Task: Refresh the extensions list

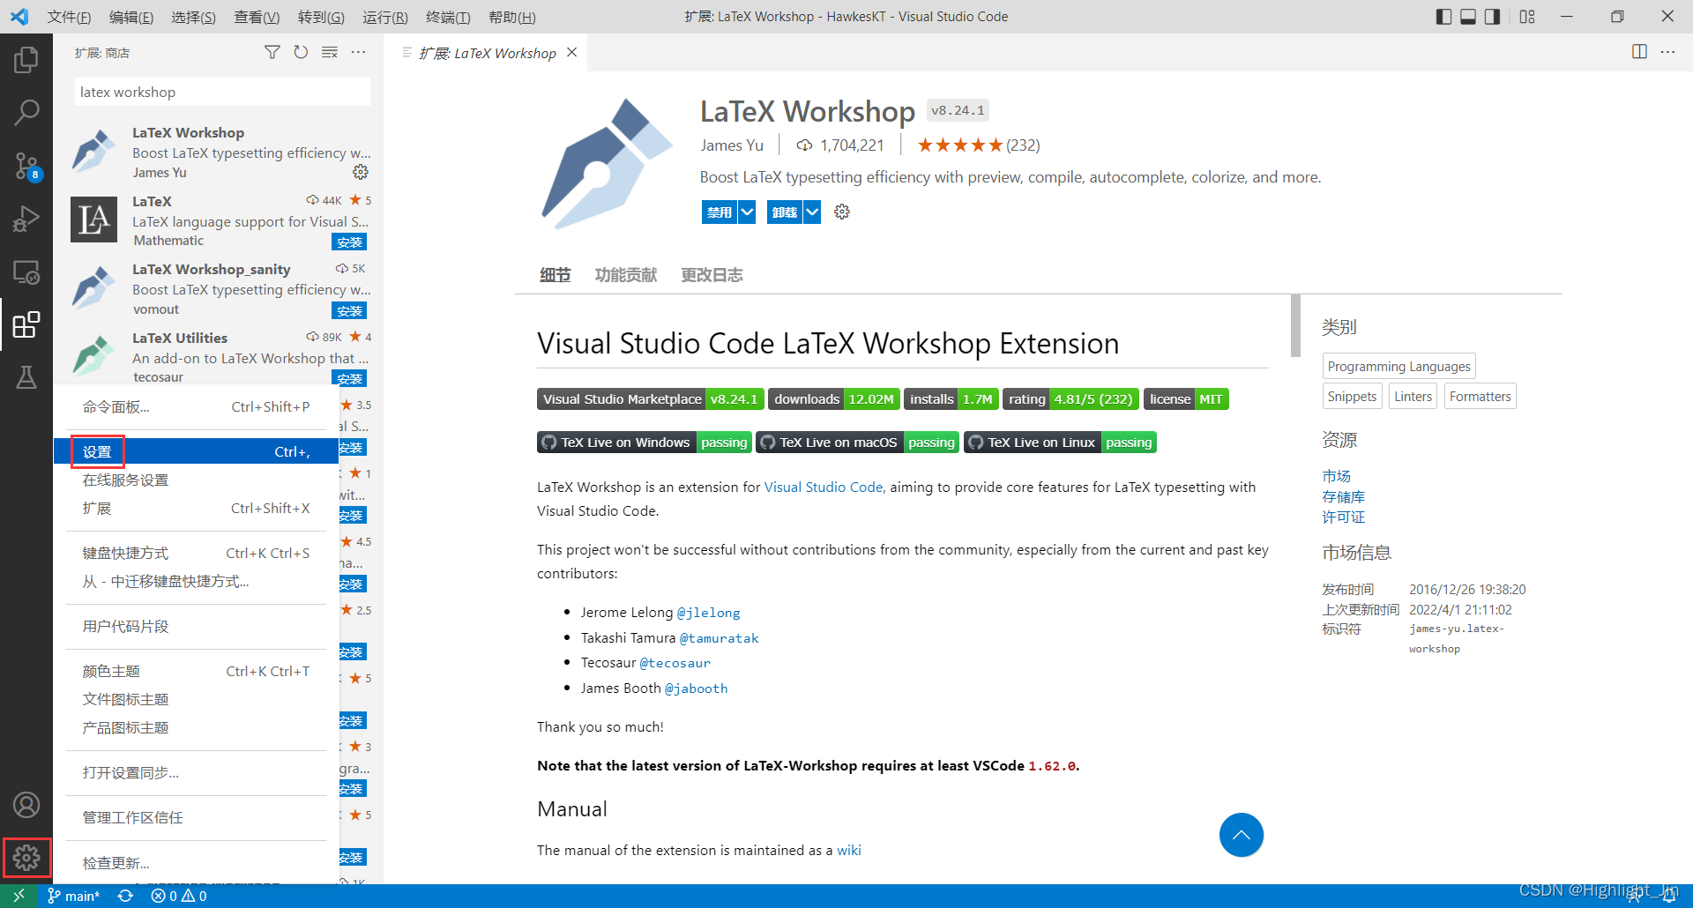Action: pos(301,53)
